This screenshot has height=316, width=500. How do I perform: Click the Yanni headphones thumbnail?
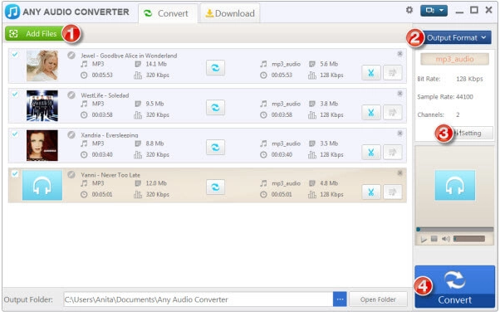coord(42,185)
